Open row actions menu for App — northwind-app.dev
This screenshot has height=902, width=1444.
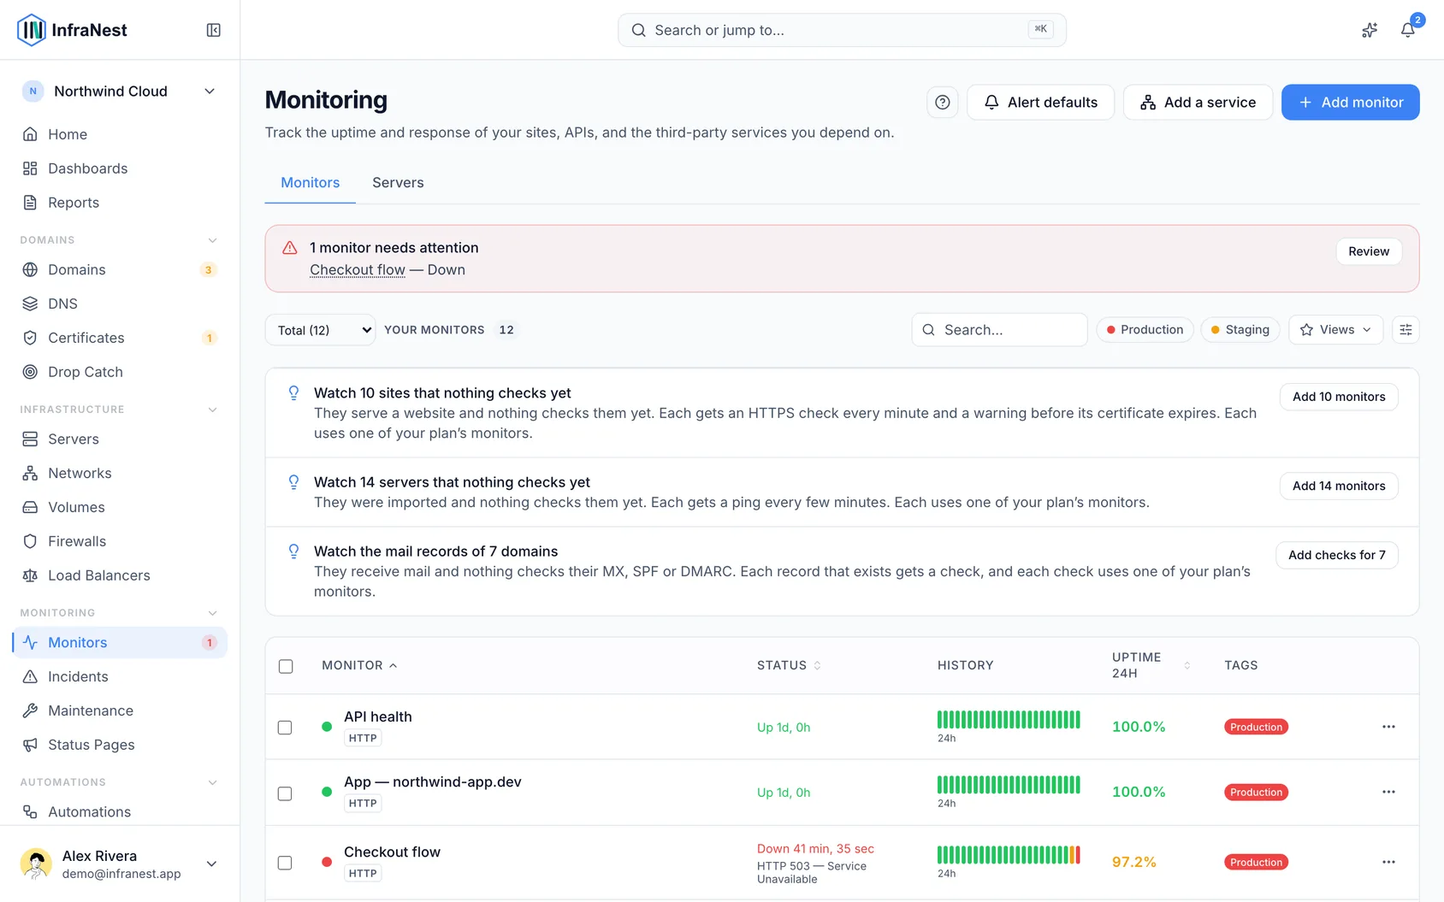tap(1388, 792)
